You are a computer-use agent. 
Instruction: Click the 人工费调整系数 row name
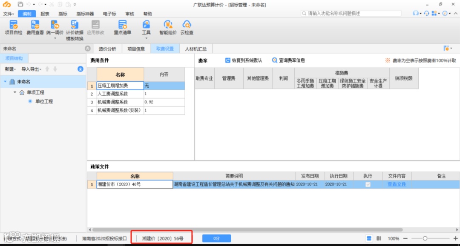pos(120,94)
